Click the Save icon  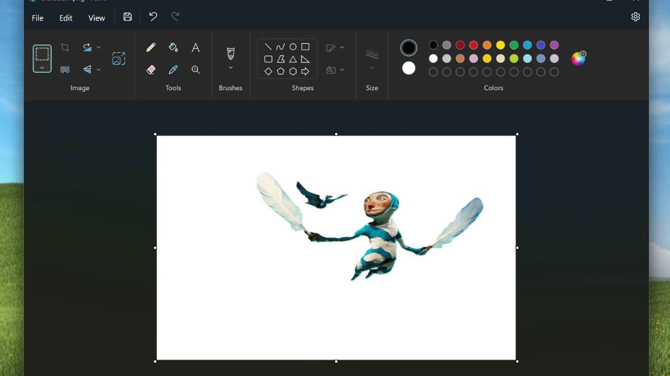[127, 17]
